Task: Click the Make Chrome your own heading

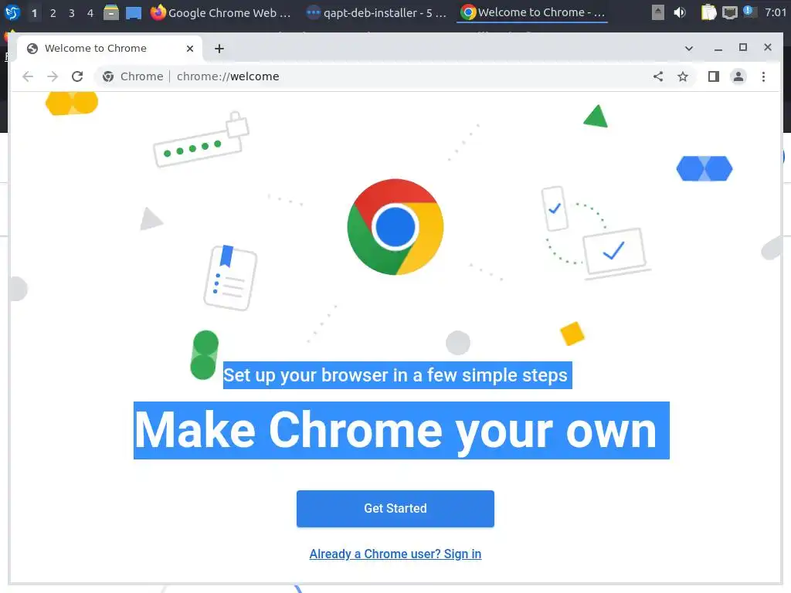Action: click(396, 430)
